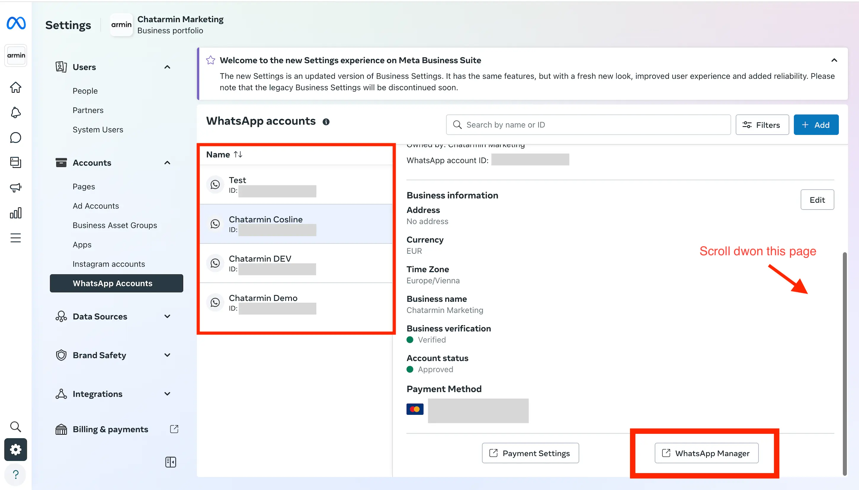Click the blue Add button
Image resolution: width=859 pixels, height=490 pixels.
pos(816,125)
